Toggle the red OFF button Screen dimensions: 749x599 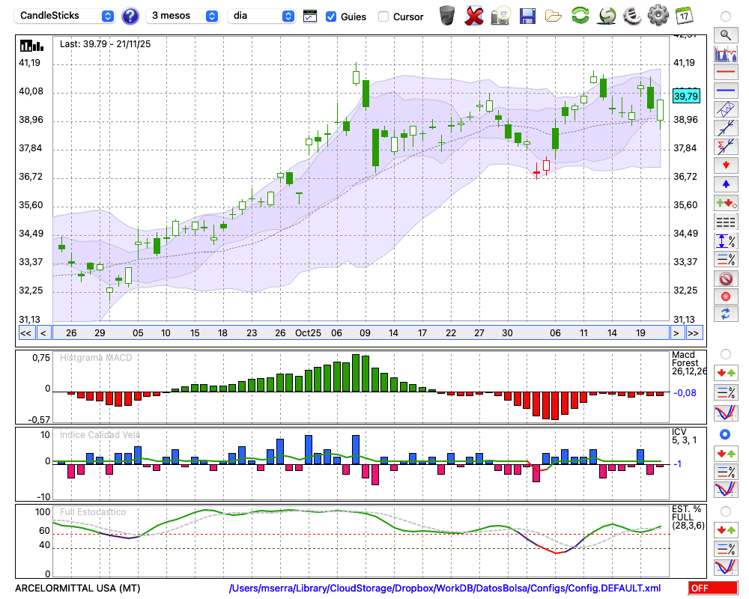point(713,588)
